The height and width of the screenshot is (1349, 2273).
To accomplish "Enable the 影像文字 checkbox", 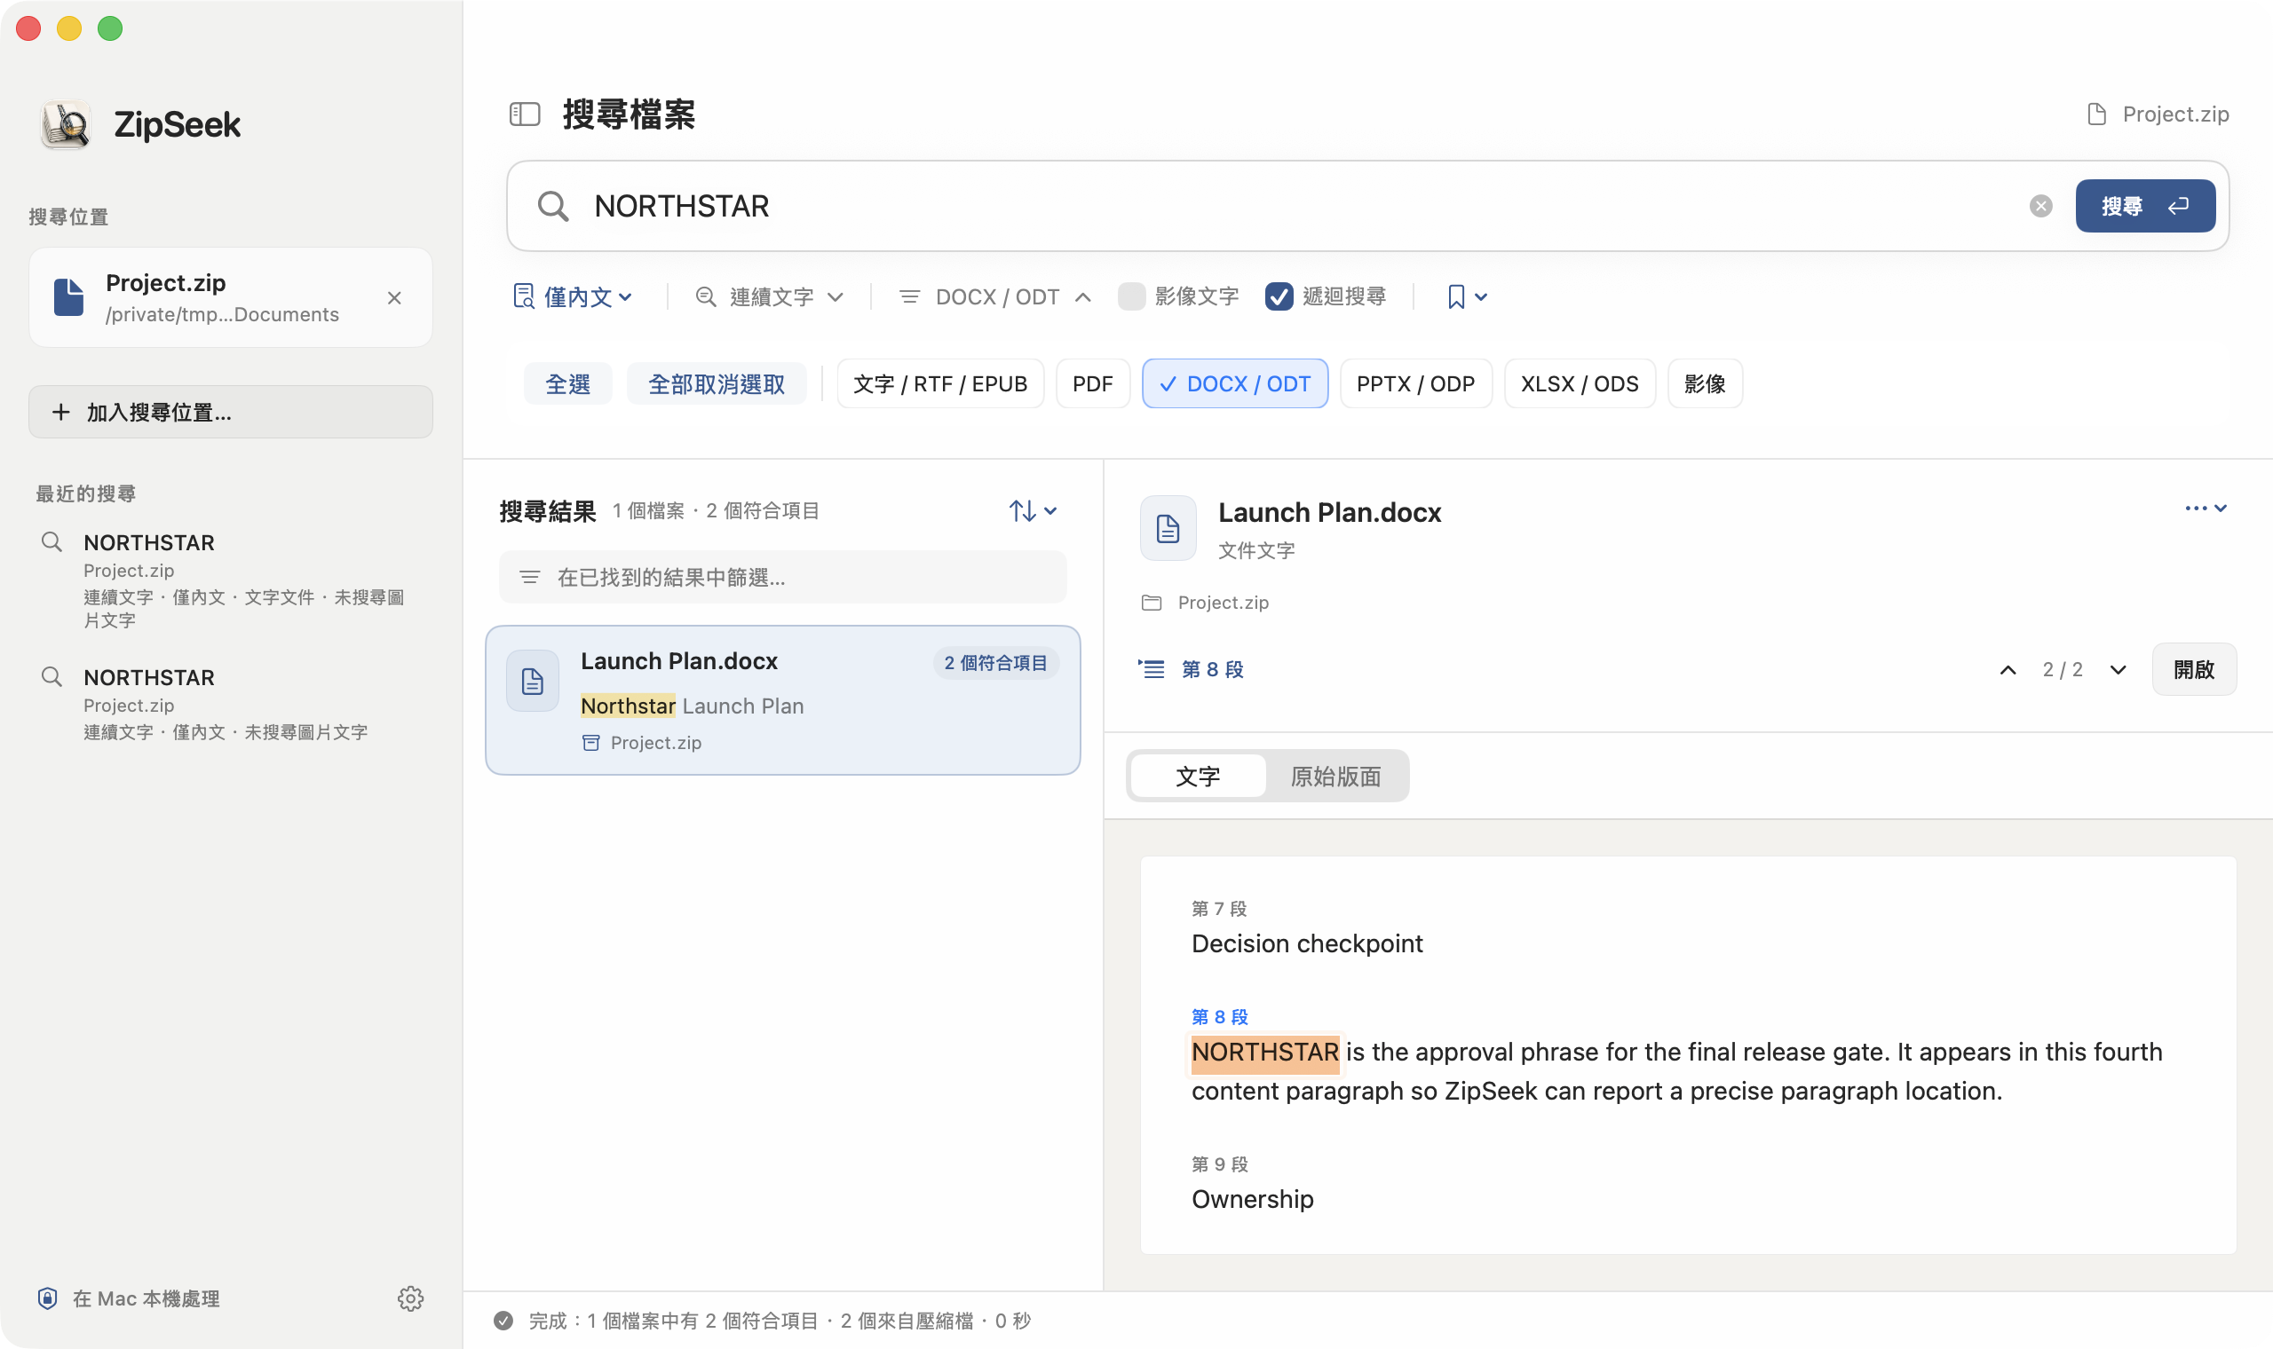I will point(1131,297).
